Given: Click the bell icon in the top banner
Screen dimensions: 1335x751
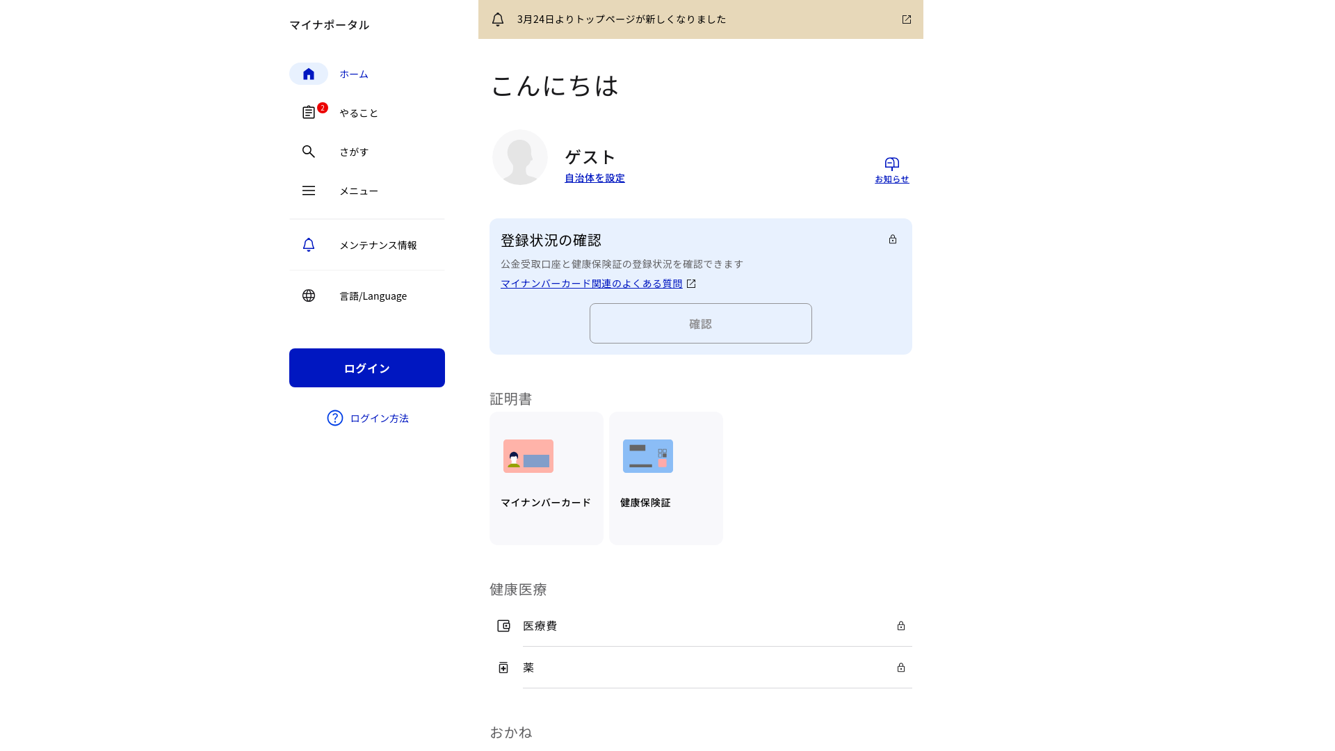Looking at the screenshot, I should click(498, 19).
